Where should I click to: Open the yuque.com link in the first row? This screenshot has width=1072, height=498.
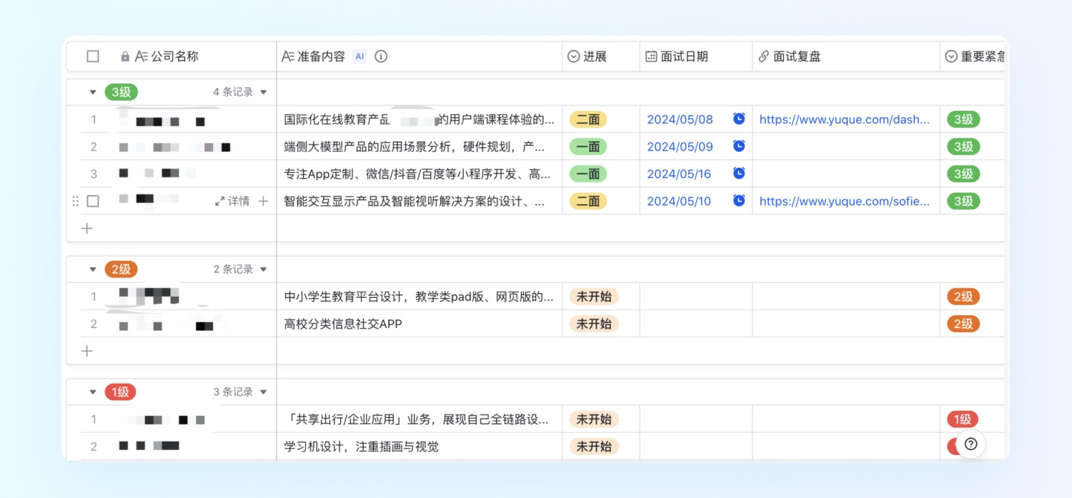(x=845, y=119)
